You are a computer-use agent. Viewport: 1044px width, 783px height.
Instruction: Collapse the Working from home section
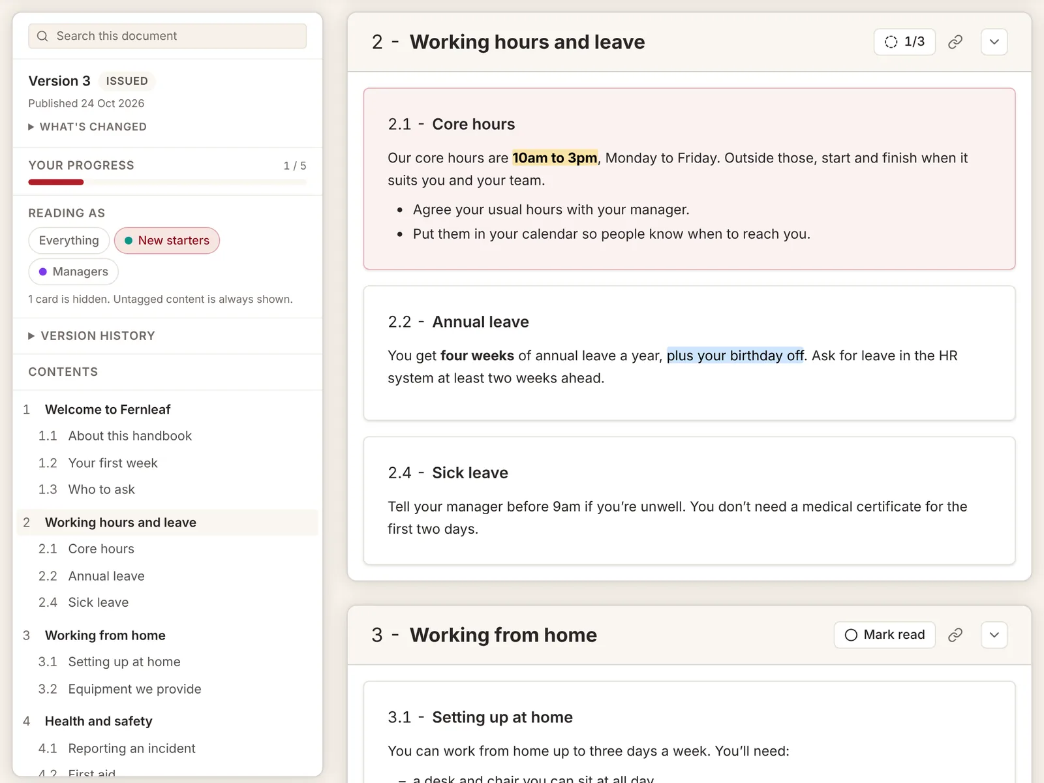(x=994, y=635)
